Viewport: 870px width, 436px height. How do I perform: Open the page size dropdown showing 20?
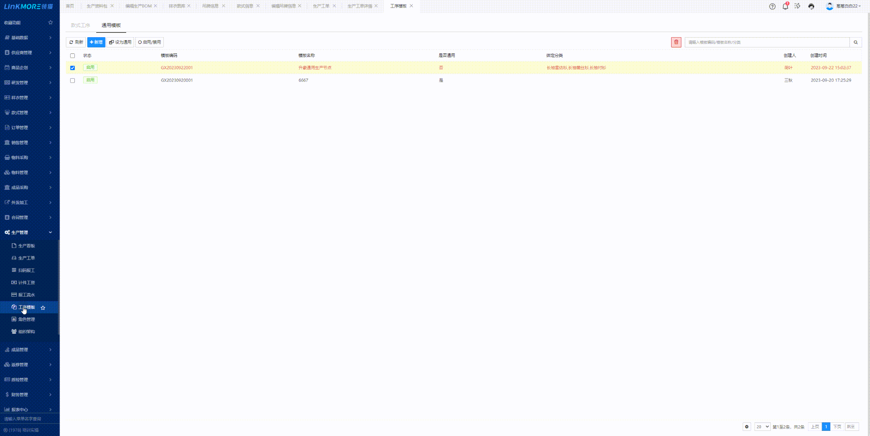(762, 427)
